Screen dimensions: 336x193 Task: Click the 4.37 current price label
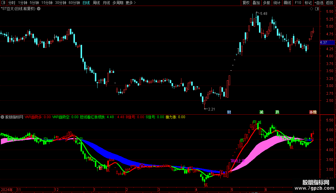pyautogui.click(x=327, y=42)
